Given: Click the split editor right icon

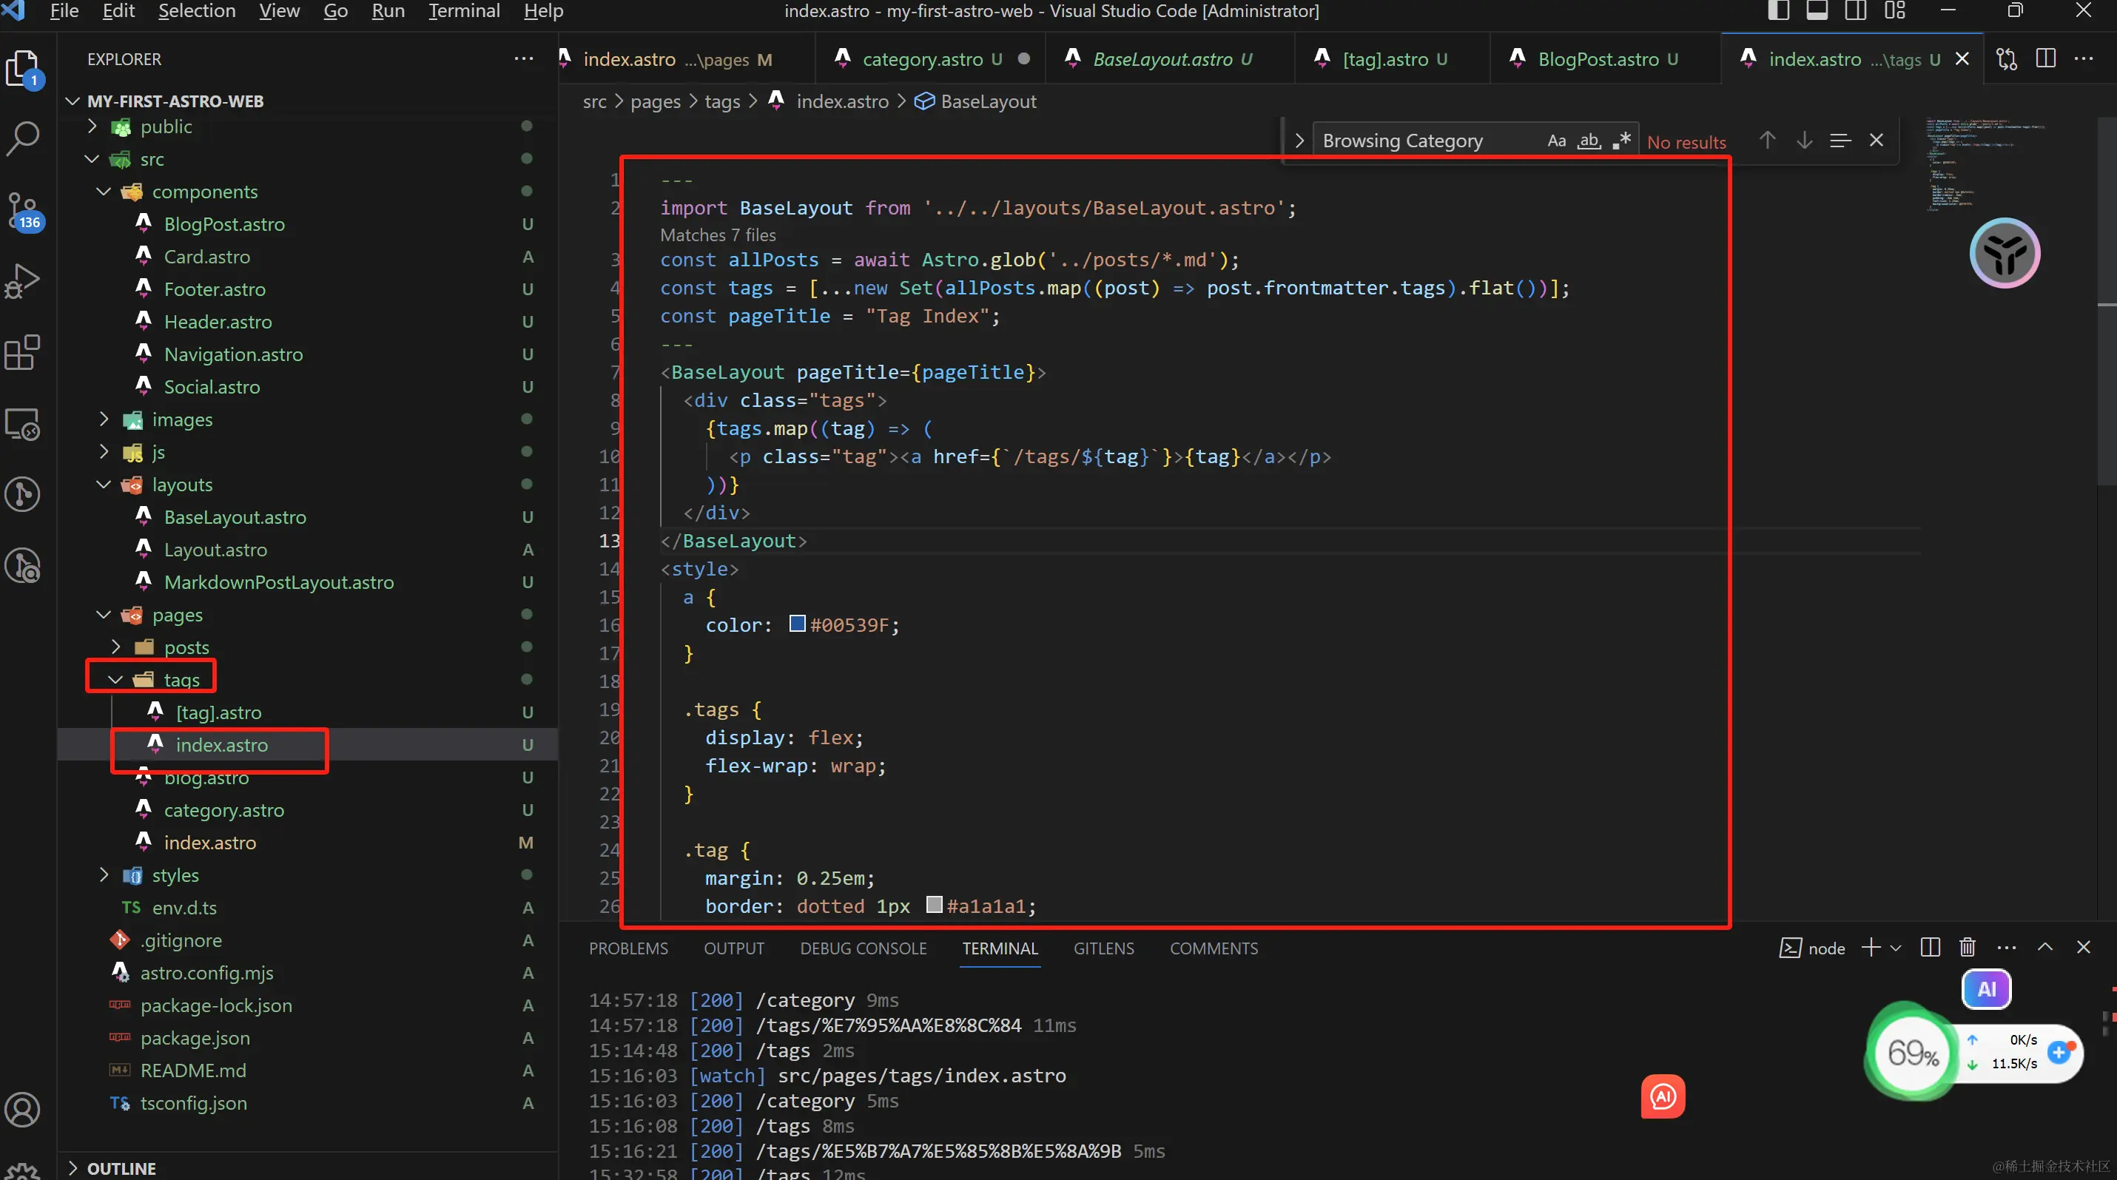Looking at the screenshot, I should tap(2045, 59).
